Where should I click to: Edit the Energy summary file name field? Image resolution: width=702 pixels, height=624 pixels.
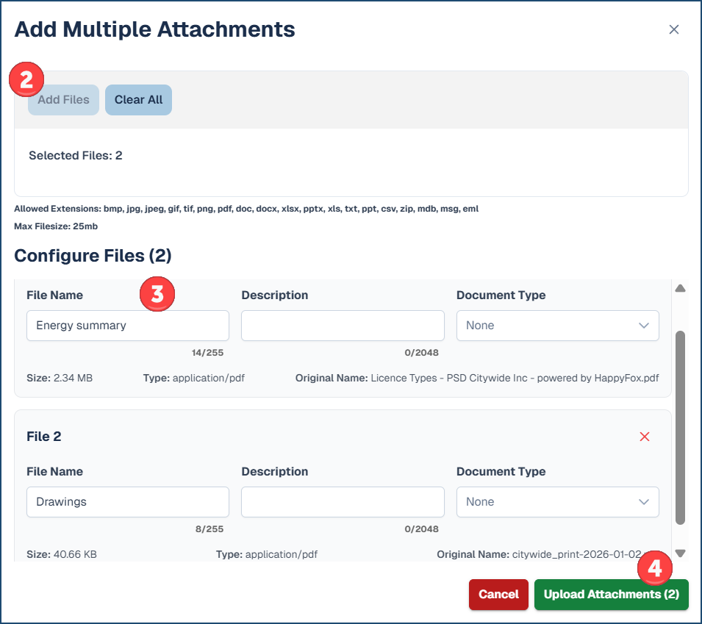tap(128, 326)
